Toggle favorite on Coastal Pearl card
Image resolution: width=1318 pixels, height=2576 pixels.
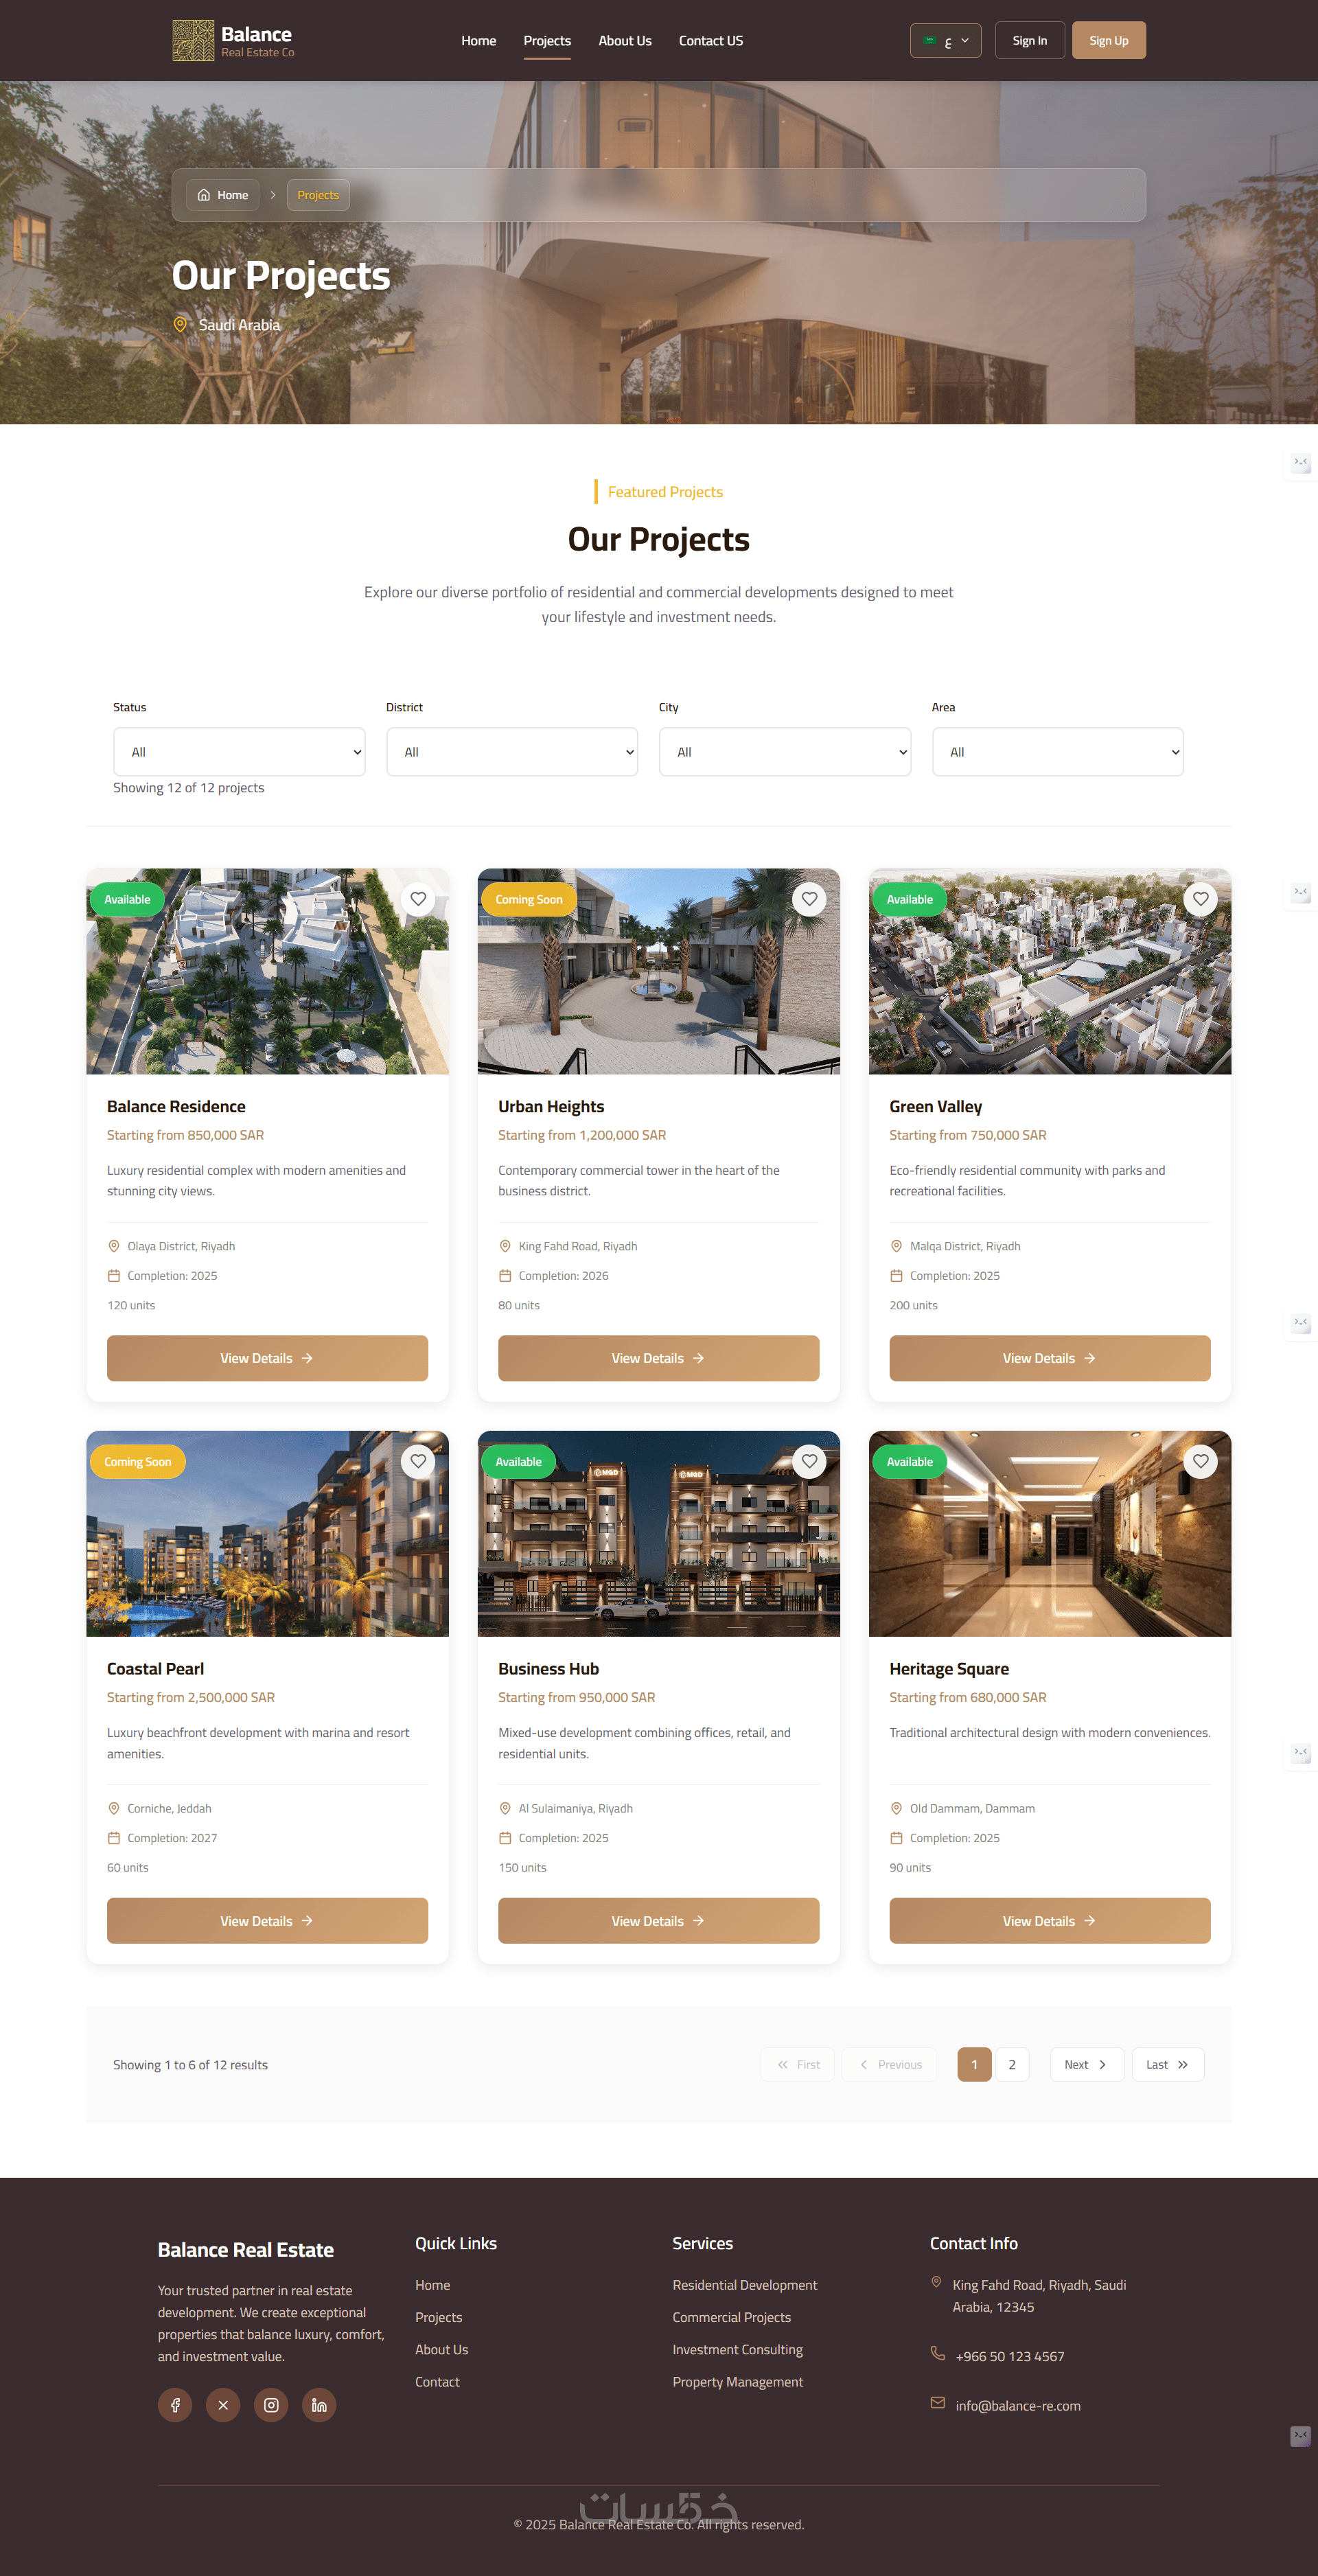coord(418,1461)
